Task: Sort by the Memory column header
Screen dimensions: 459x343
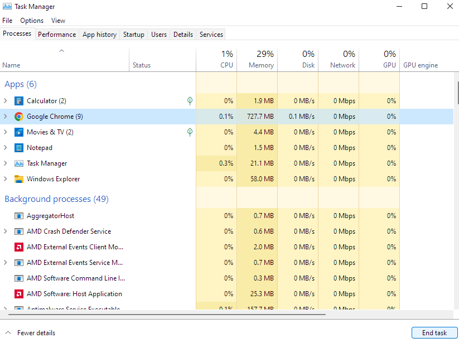Action: pos(257,60)
